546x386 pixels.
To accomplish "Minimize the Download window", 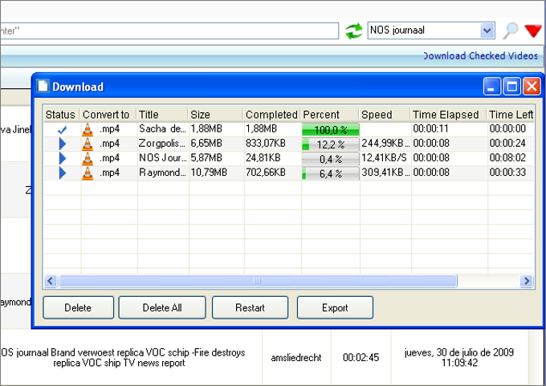I will [491, 87].
